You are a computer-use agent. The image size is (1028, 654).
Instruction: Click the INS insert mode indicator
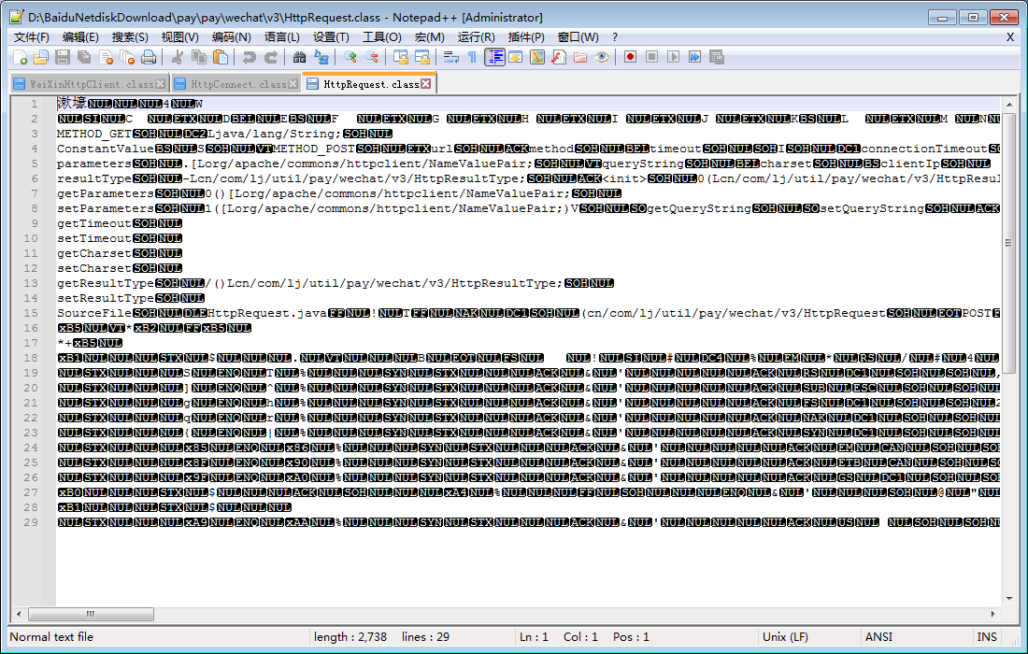point(987,637)
